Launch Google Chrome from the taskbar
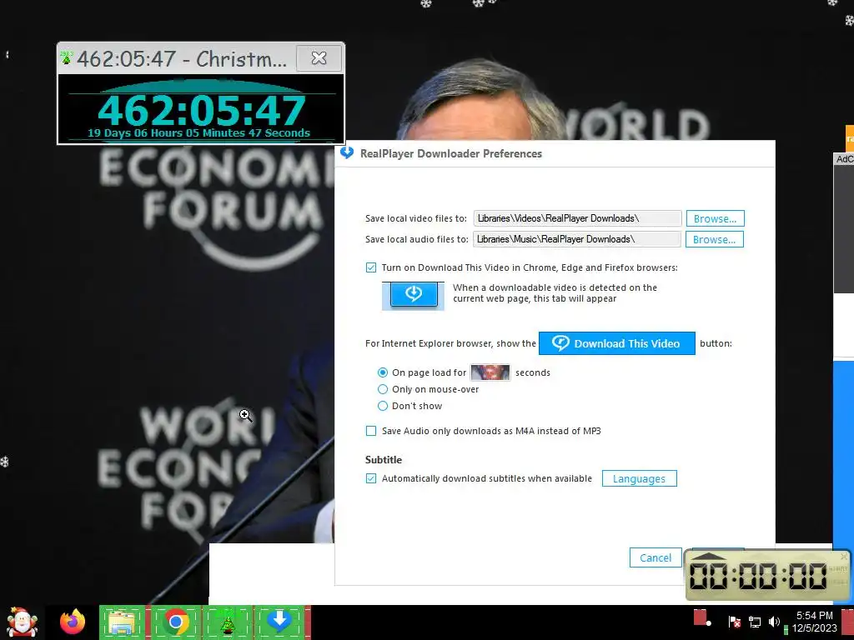Screen dimensions: 854x640 pyautogui.click(x=175, y=622)
